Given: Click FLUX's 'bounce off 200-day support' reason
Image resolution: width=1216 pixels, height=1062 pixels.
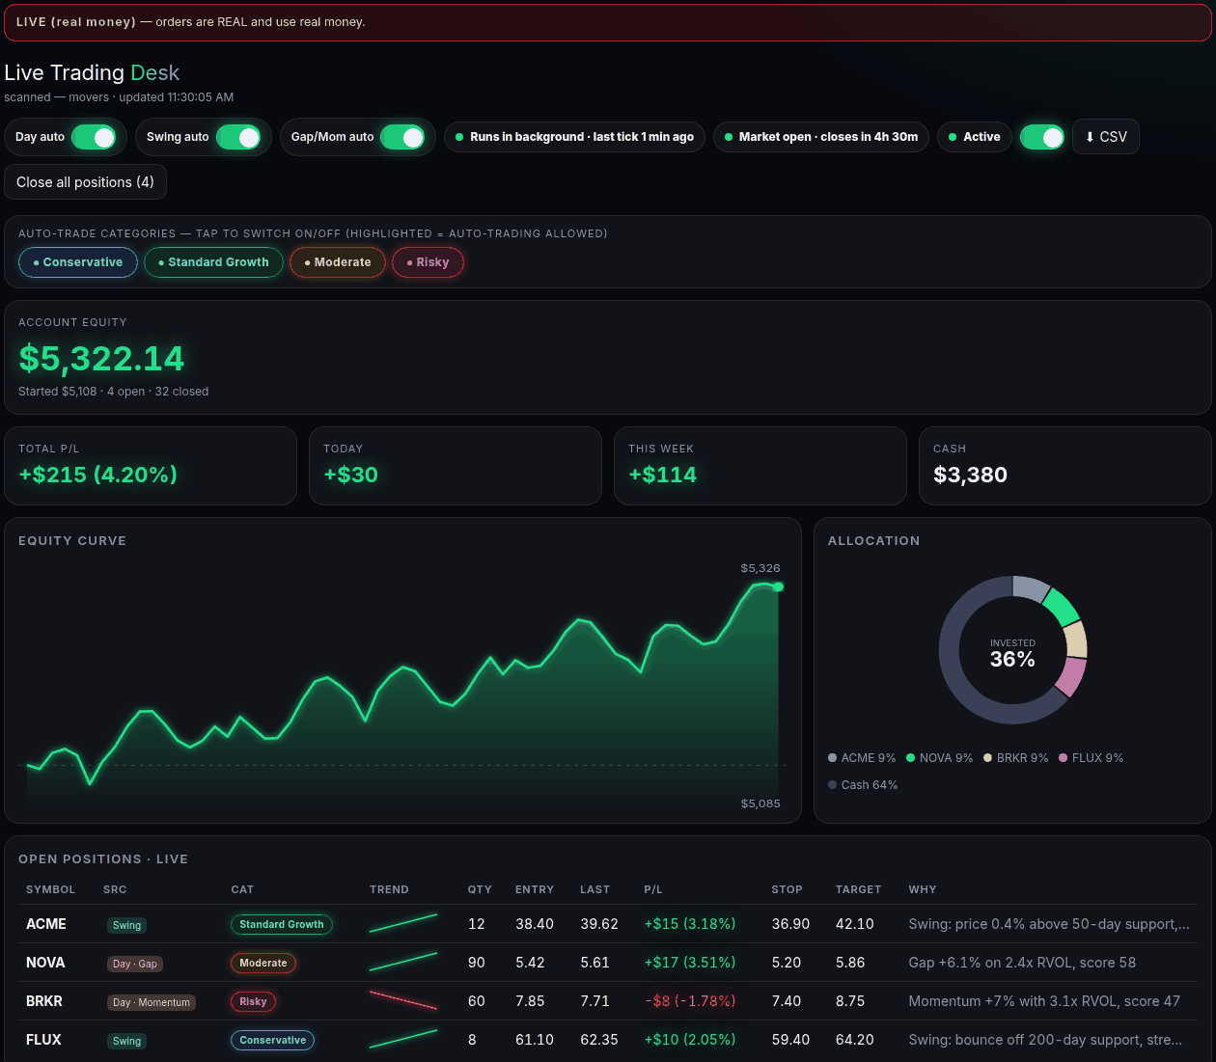Looking at the screenshot, I should click(1045, 1040).
